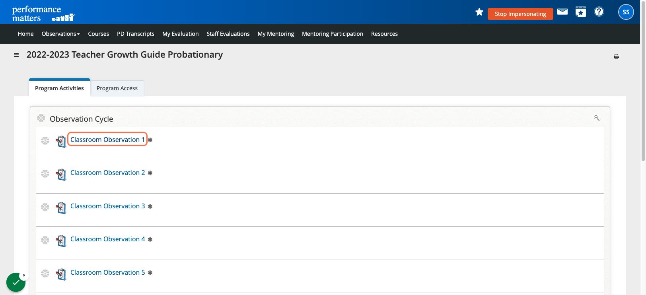The width and height of the screenshot is (646, 295).
Task: Open the Mentoring Participation menu item
Action: pos(333,34)
